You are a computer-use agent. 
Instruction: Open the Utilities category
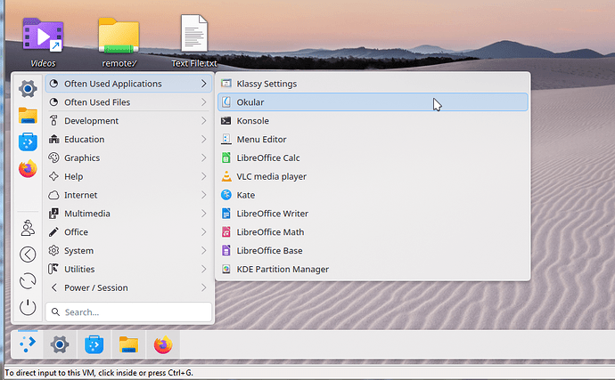(128, 269)
